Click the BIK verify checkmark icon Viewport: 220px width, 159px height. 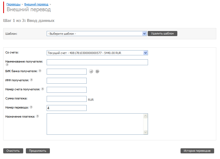(91, 71)
